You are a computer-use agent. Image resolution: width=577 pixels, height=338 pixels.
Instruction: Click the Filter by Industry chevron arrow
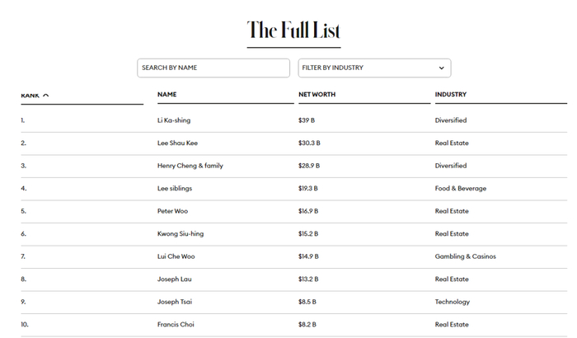(x=442, y=68)
